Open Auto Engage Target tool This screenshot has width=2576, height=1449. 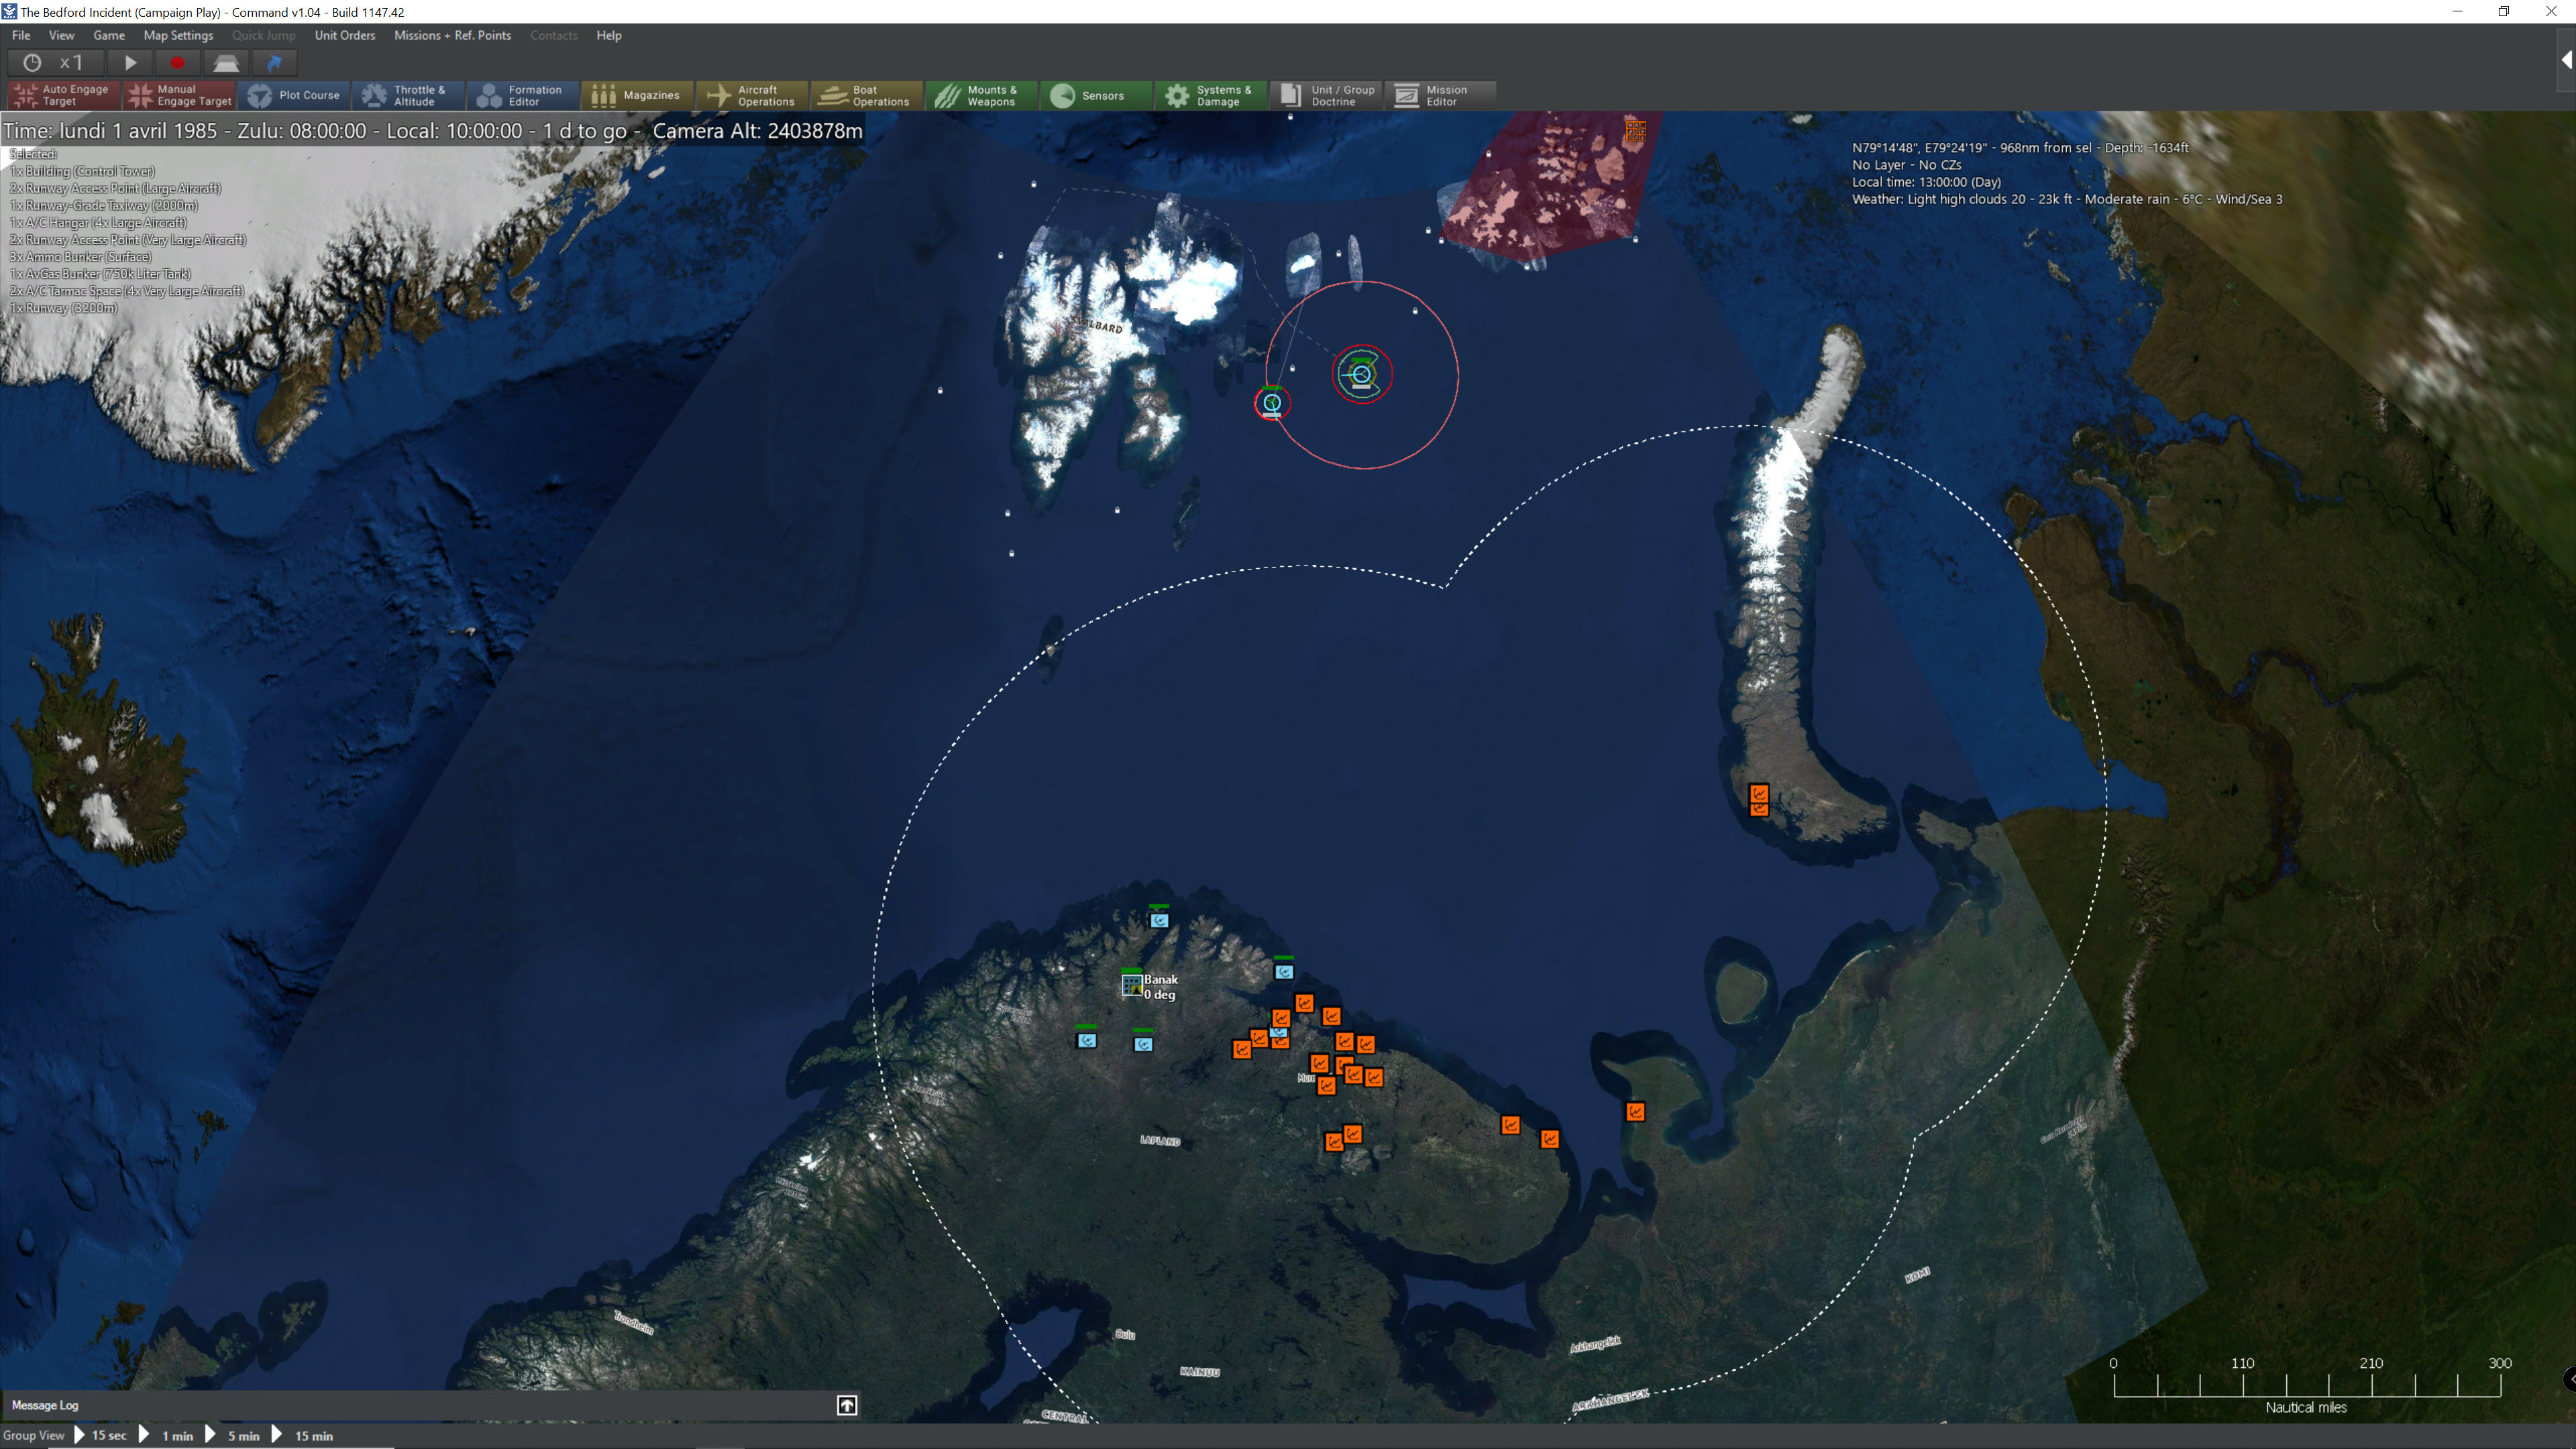click(x=63, y=95)
